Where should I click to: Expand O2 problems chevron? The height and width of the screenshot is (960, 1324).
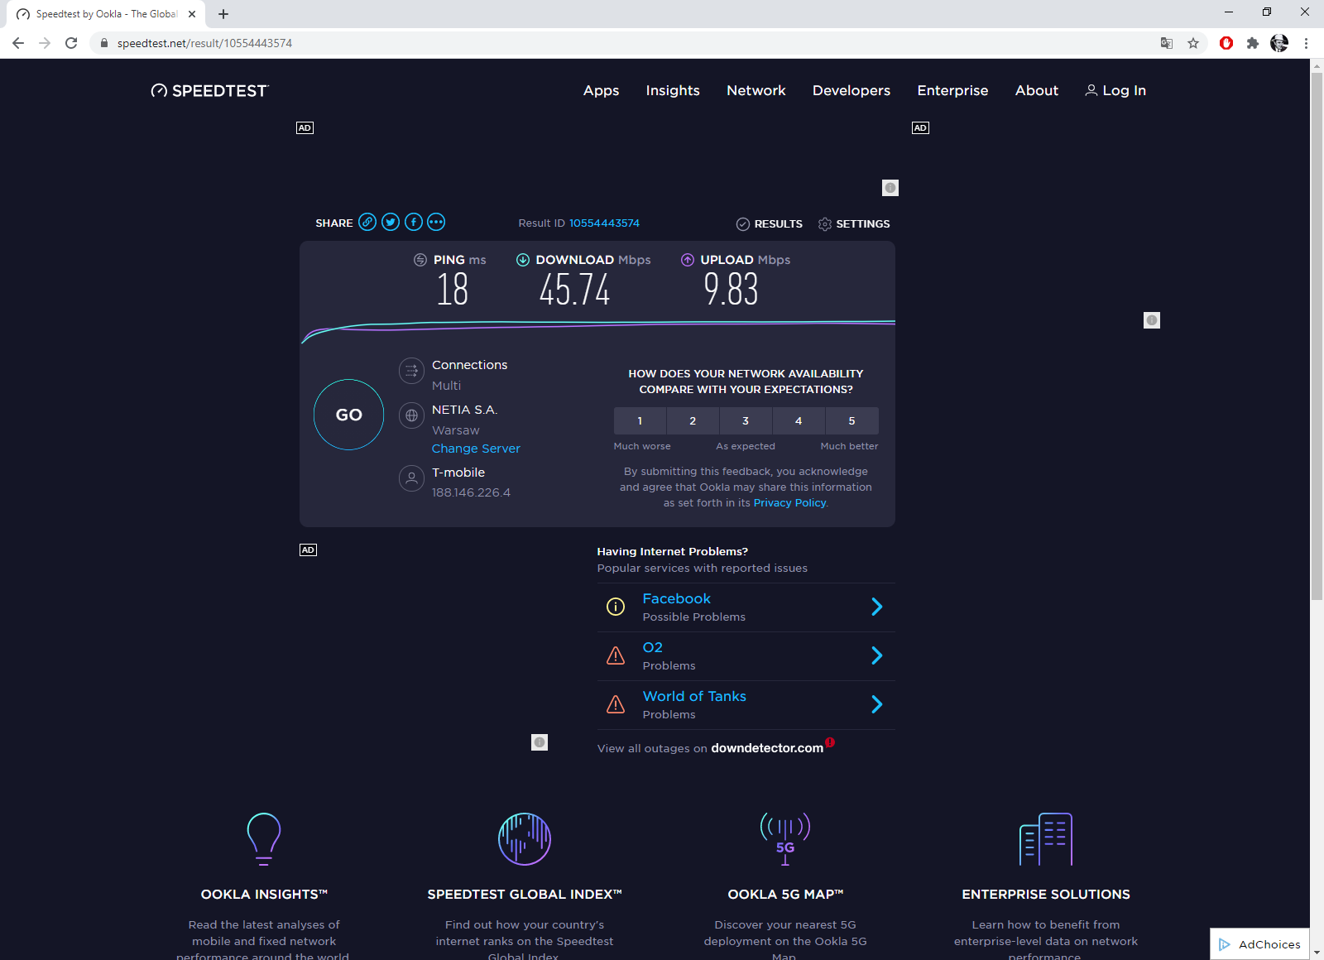[877, 655]
